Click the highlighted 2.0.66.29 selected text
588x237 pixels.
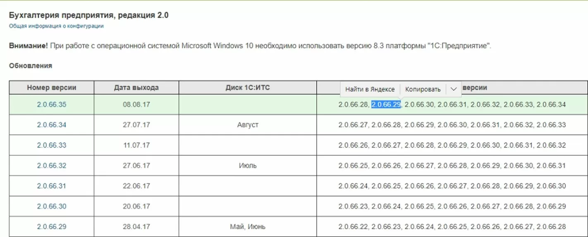pyautogui.click(x=386, y=105)
